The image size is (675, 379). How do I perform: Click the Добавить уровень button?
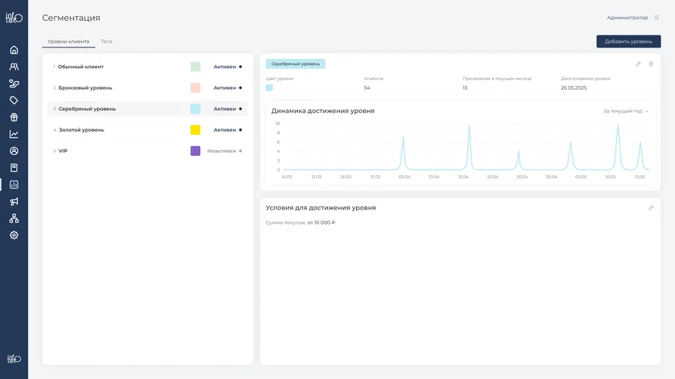628,41
